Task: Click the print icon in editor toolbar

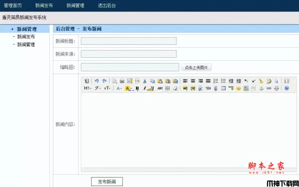Action: click(122, 81)
